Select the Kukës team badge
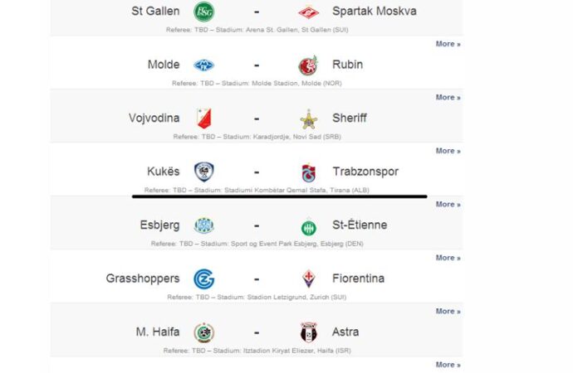Image resolution: width=573 pixels, height=373 pixels. tap(204, 172)
